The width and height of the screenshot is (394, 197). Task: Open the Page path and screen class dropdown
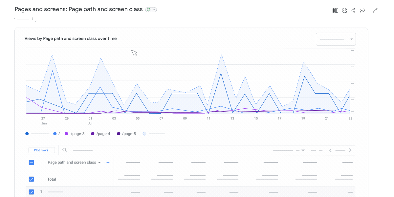point(99,162)
